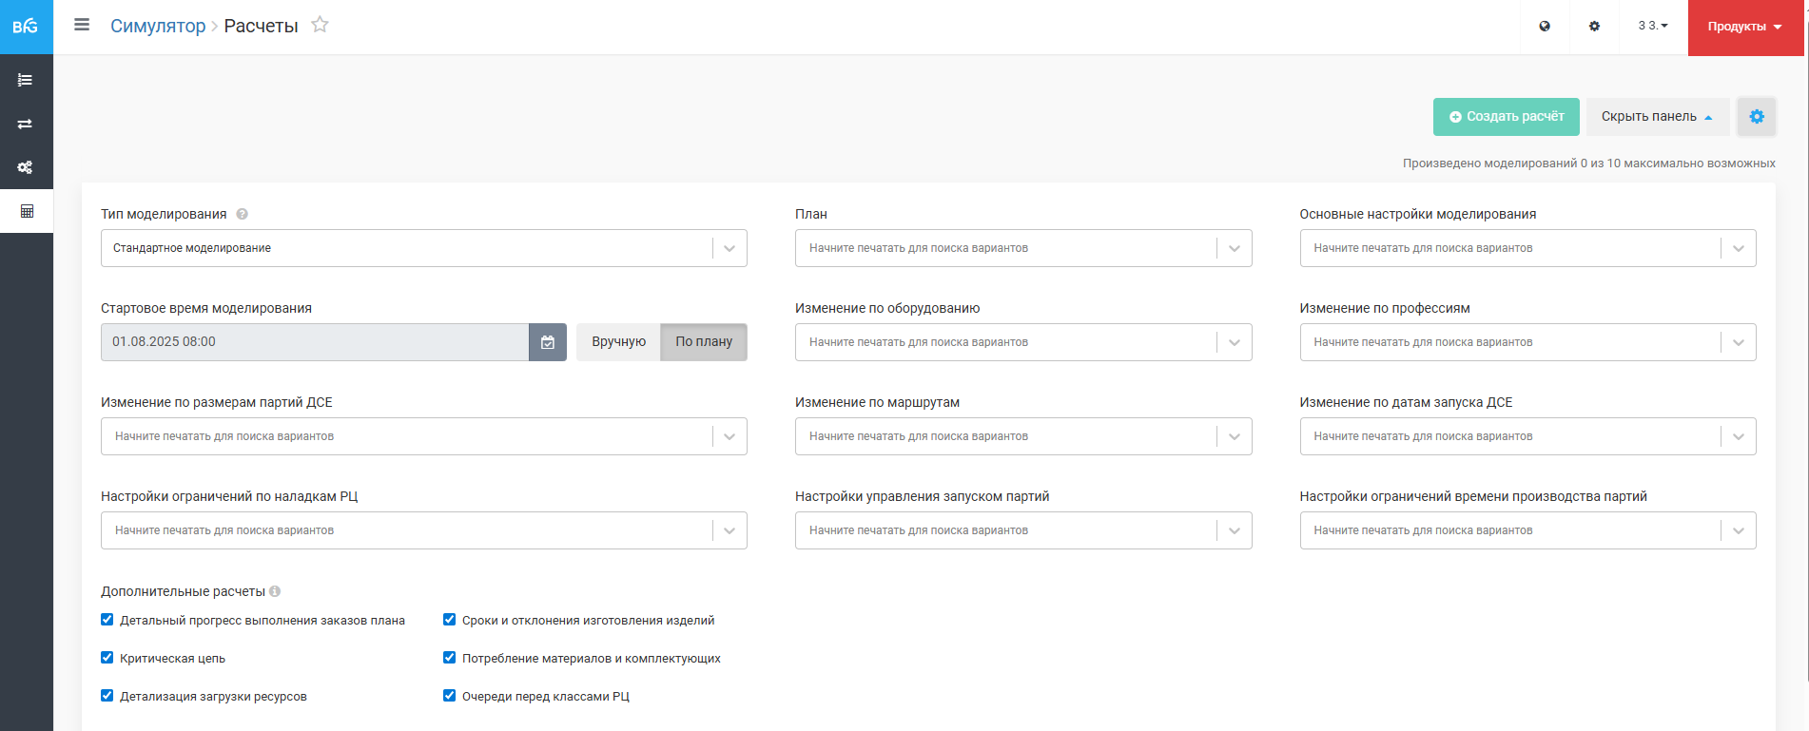Open the user menu З З.
1809x731 pixels.
(1653, 26)
